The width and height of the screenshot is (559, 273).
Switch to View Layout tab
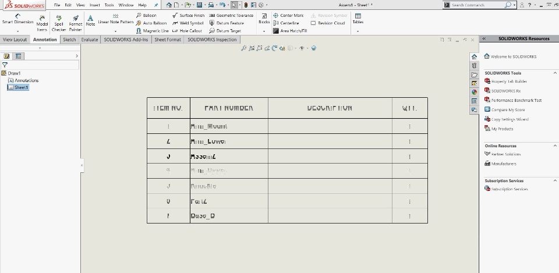pos(15,40)
